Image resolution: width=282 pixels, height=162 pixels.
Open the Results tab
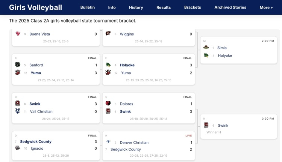click(x=164, y=7)
